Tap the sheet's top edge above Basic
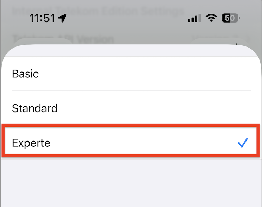Image resolution: width=262 pixels, height=207 pixels. [x=131, y=50]
